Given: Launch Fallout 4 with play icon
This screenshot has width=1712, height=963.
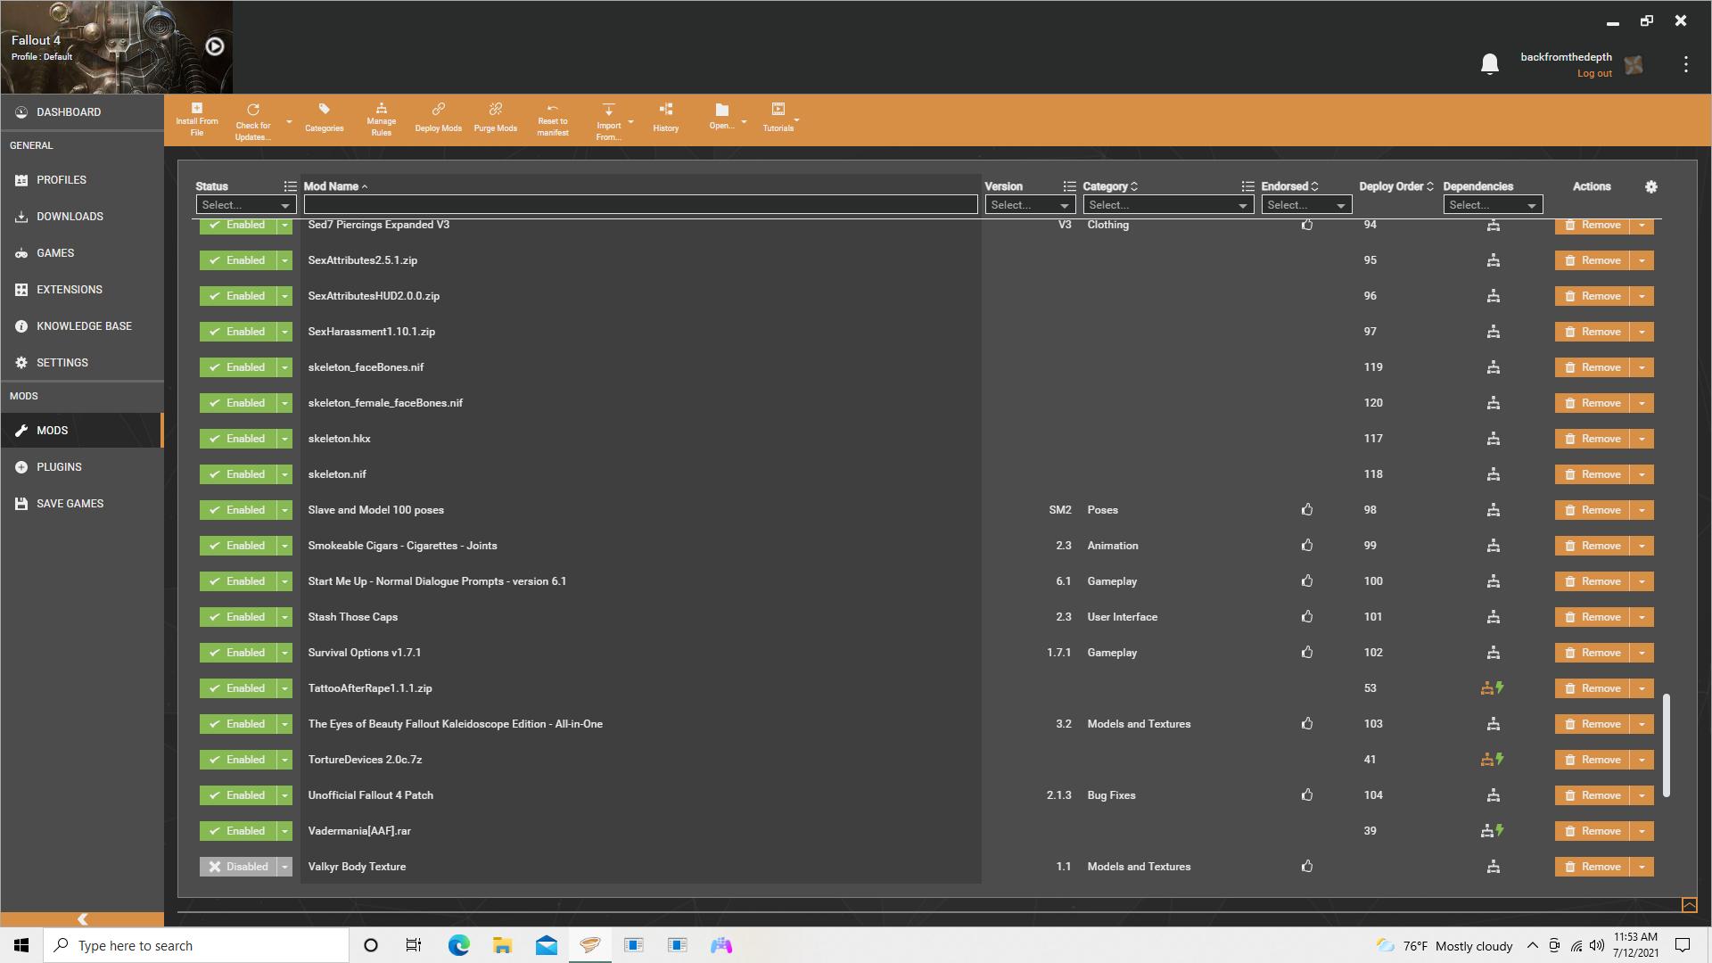Looking at the screenshot, I should point(215,46).
